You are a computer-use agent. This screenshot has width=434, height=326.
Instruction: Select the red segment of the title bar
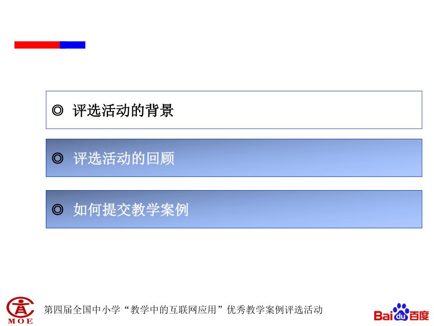pos(37,45)
